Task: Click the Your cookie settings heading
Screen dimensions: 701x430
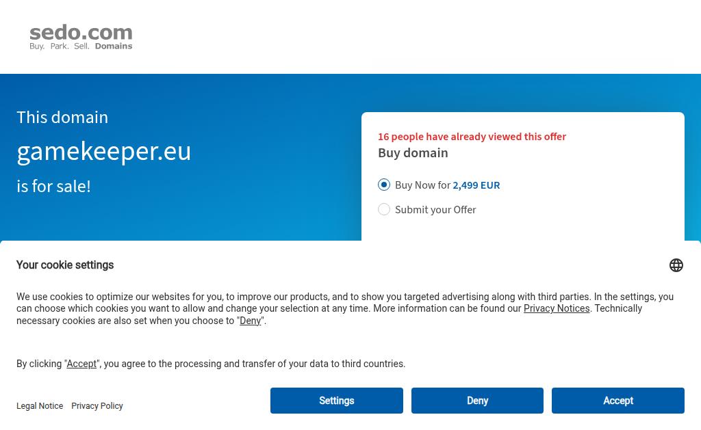Action: pos(65,265)
